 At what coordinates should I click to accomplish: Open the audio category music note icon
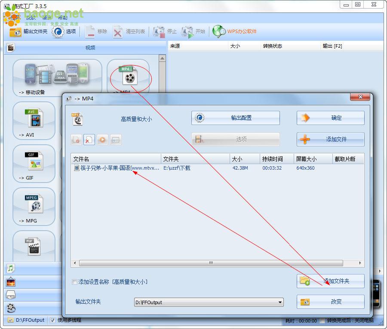[x=11, y=268]
